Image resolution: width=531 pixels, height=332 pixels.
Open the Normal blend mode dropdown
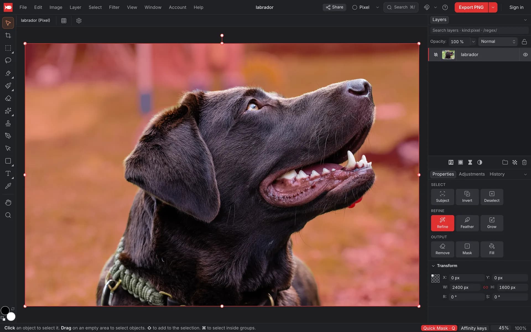point(498,41)
